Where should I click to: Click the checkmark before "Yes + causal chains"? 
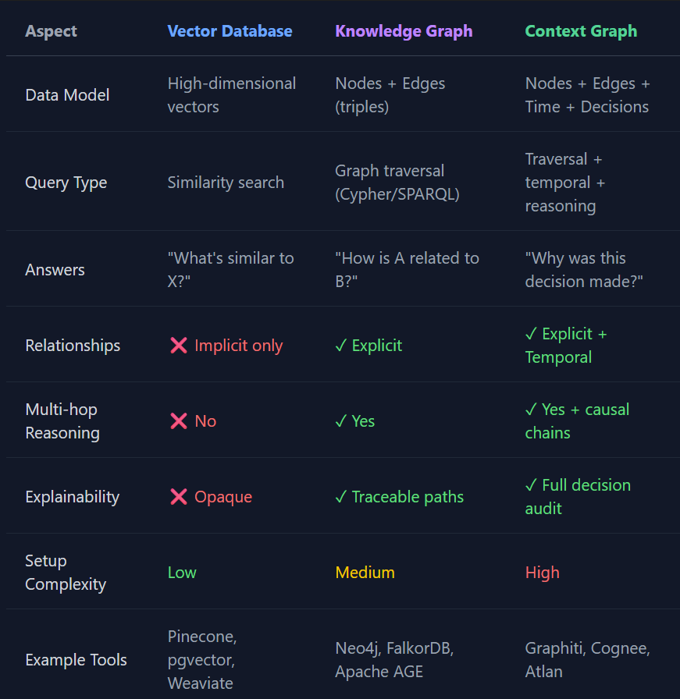(531, 410)
